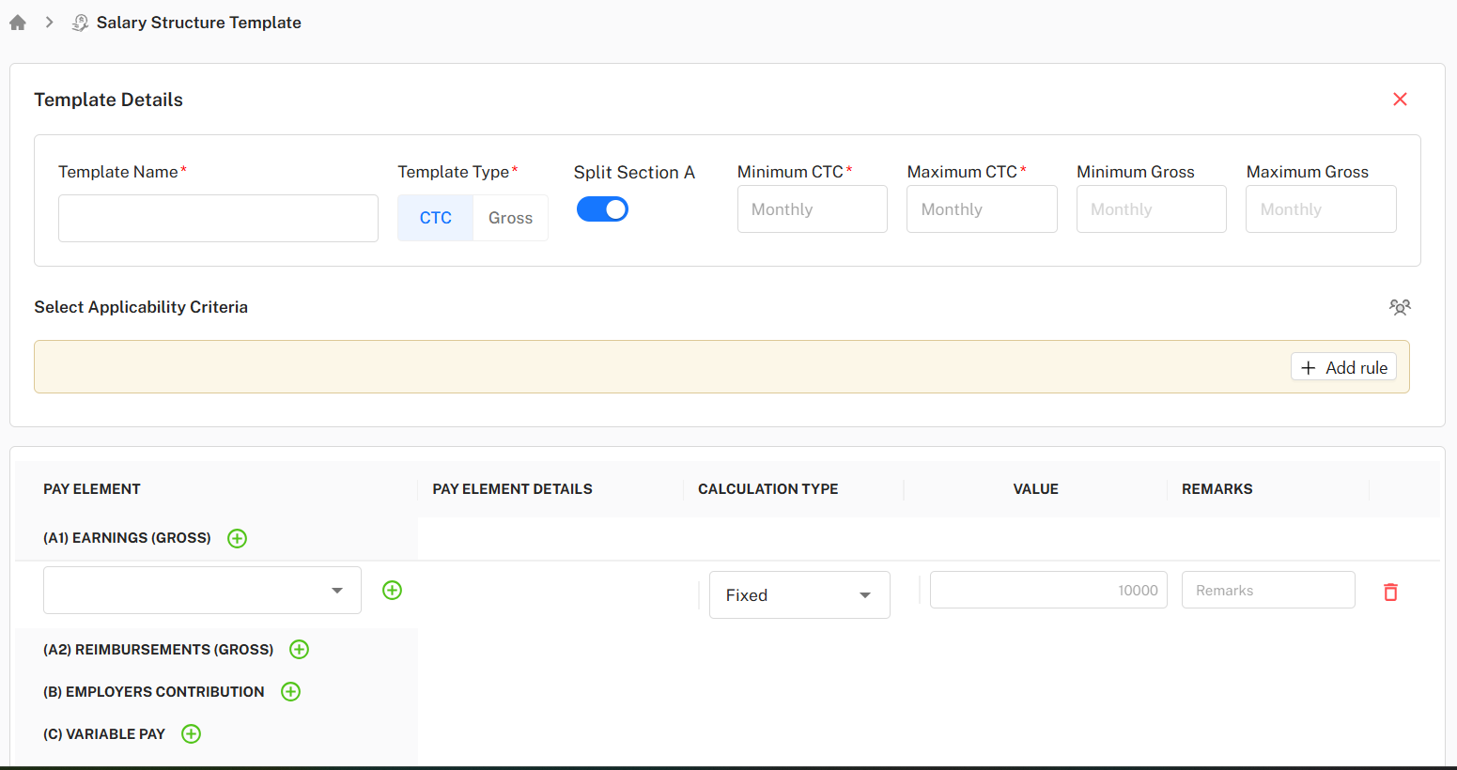This screenshot has width=1457, height=770.
Task: Add a pay element under A1 Earnings
Action: (x=238, y=538)
